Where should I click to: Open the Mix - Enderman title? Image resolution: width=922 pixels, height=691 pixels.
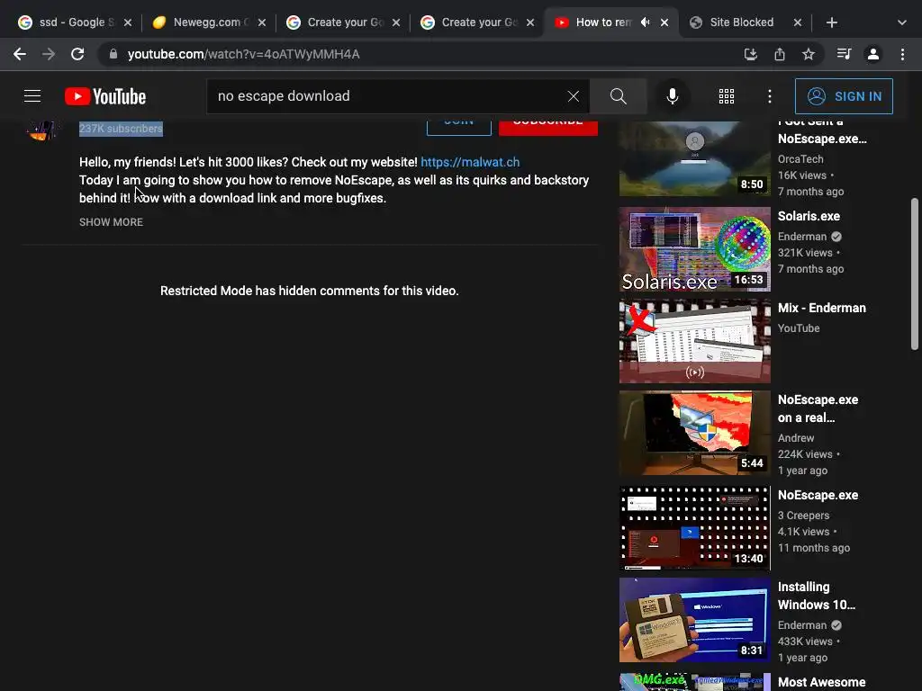pos(821,308)
